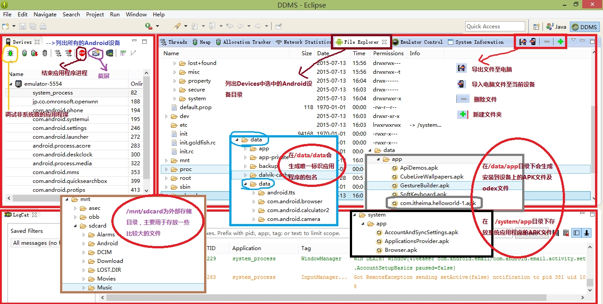603x304 pixels.
Task: Expand the lost+found folder
Action: coord(174,63)
